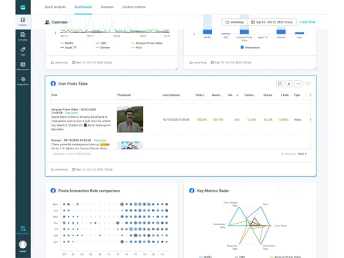Toggle Interactions legend in bar chart
Image resolution: width=344 pixels, height=258 pixels.
(x=250, y=47)
